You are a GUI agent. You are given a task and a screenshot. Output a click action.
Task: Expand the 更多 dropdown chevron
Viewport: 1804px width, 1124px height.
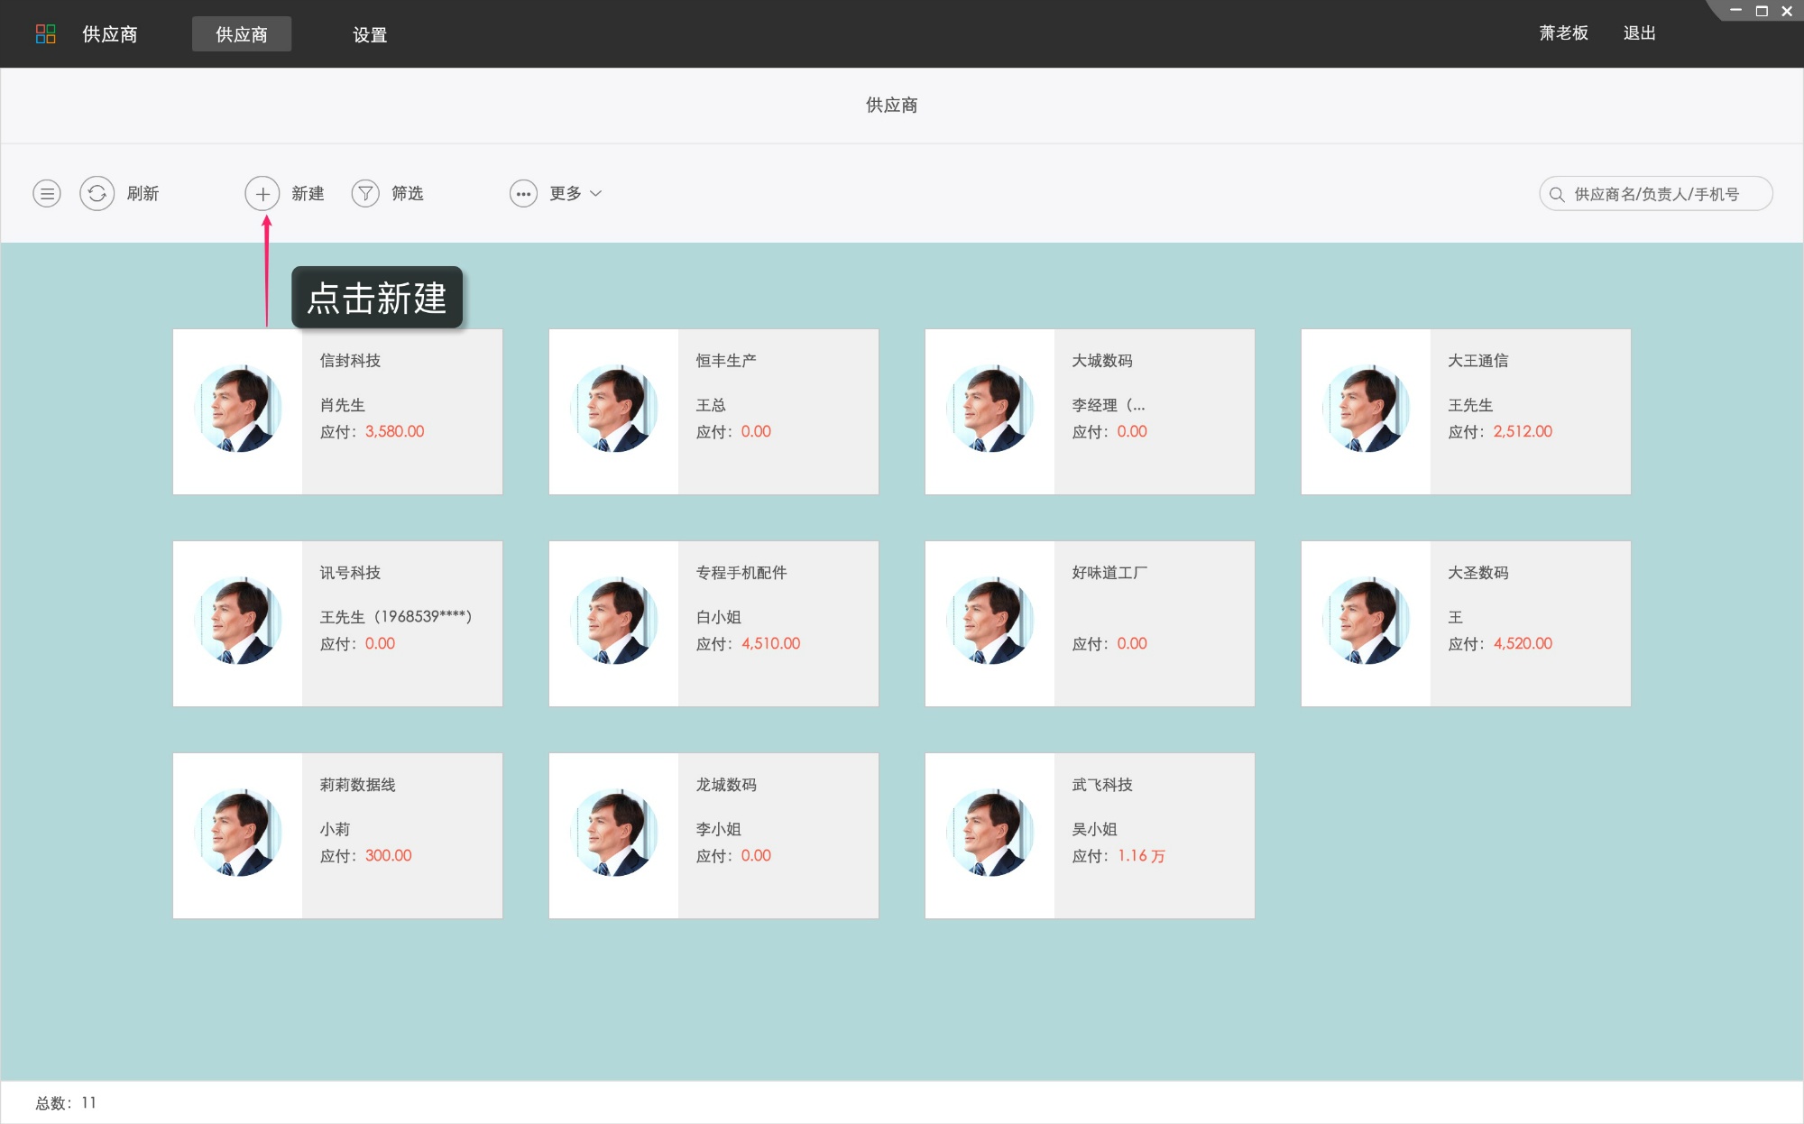coord(596,193)
